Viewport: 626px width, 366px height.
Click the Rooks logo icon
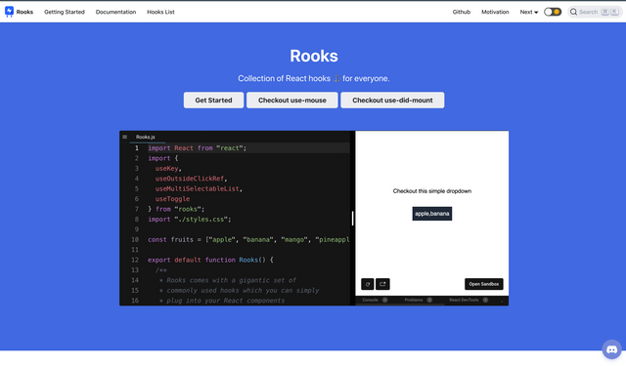point(9,12)
